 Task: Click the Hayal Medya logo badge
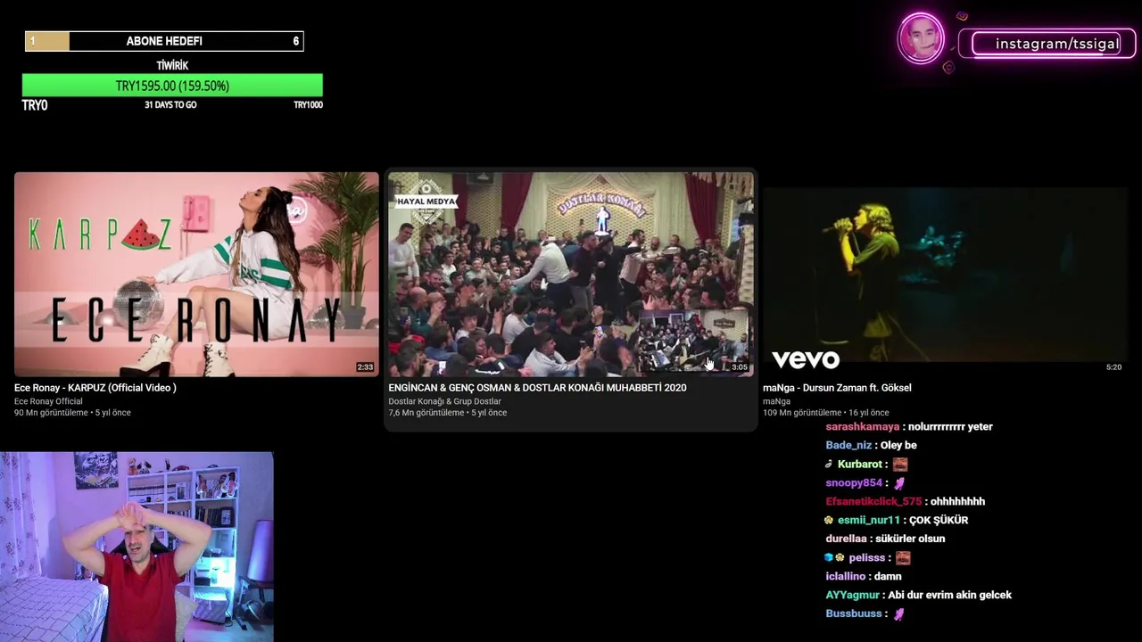click(x=426, y=202)
